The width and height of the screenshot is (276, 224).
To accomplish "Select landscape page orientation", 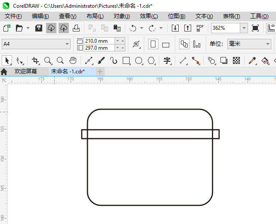I will 166,45.
